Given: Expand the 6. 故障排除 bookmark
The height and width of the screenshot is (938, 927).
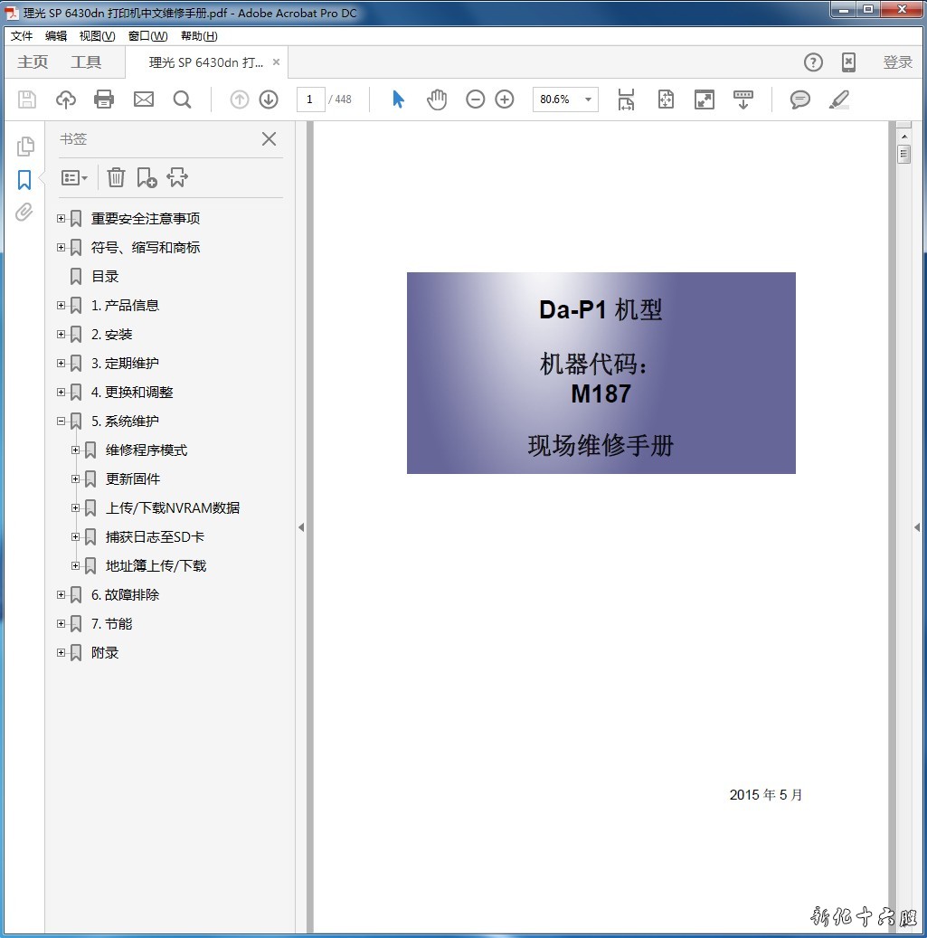Looking at the screenshot, I should 61,594.
